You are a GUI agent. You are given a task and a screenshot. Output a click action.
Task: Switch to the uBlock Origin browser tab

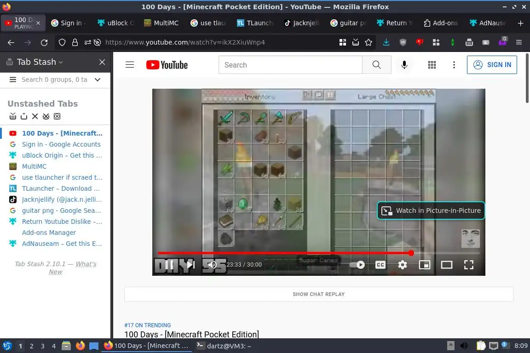point(115,23)
